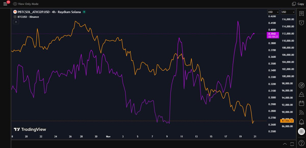Click the magenta dot at the line's end
Screen dimensions: 306x148
point(254,34)
